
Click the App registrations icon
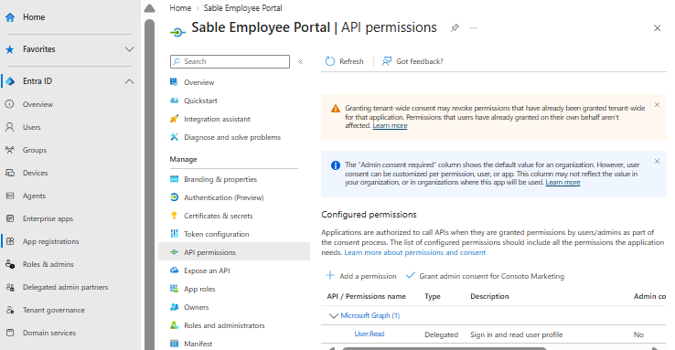pos(10,241)
